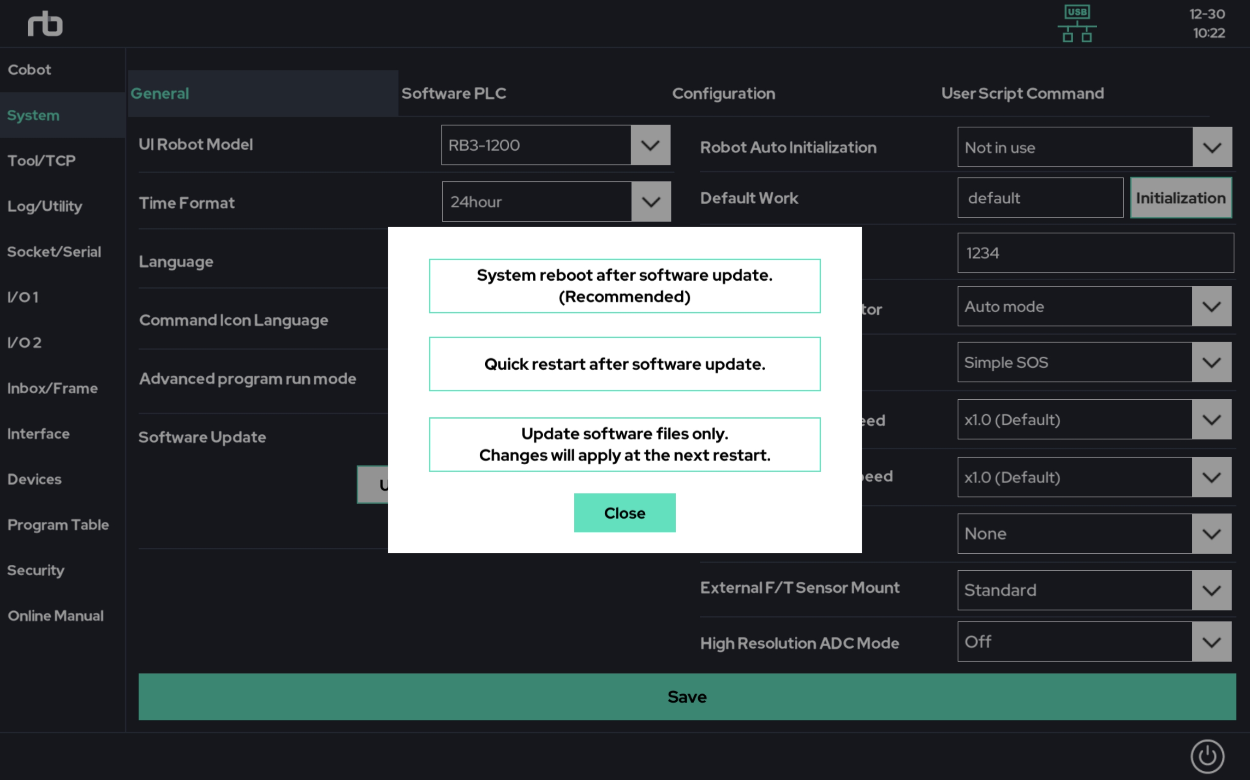1250x780 pixels.
Task: Open the User Script Command tab
Action: tap(1022, 93)
